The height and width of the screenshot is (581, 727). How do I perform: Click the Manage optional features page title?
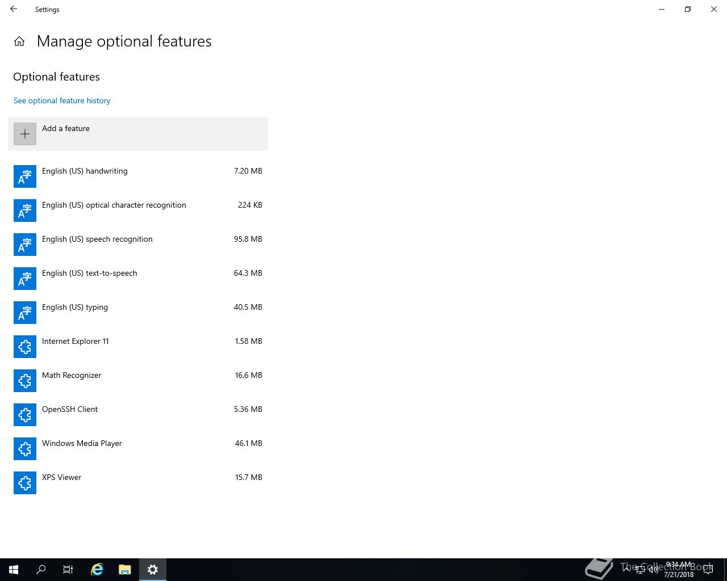[x=124, y=41]
